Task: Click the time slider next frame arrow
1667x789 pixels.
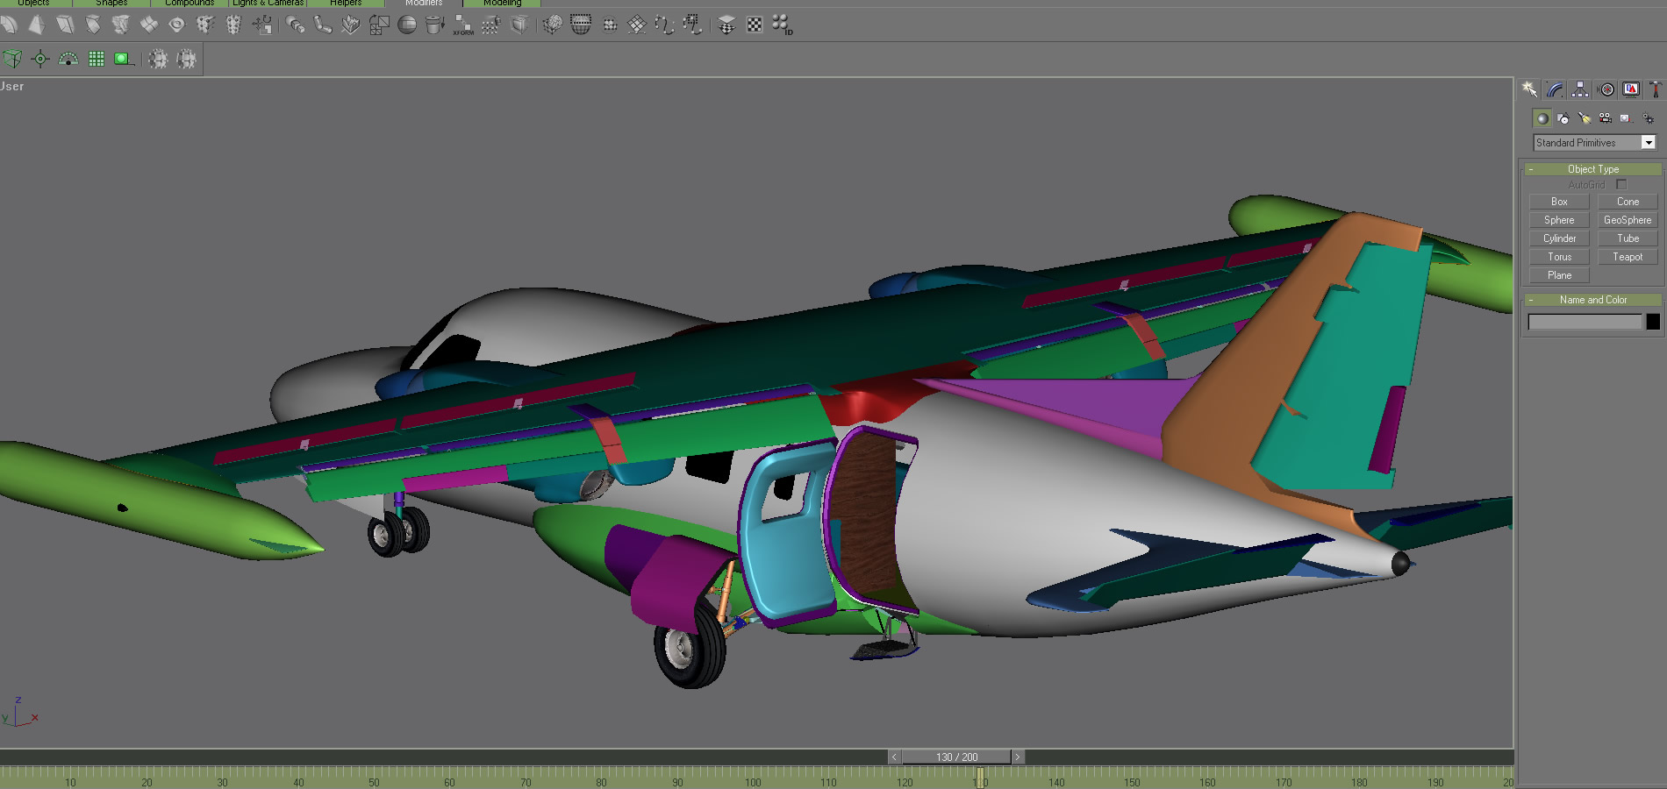Action: 1018,757
